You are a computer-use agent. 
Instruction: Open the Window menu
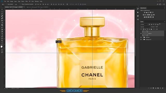point(37,1)
